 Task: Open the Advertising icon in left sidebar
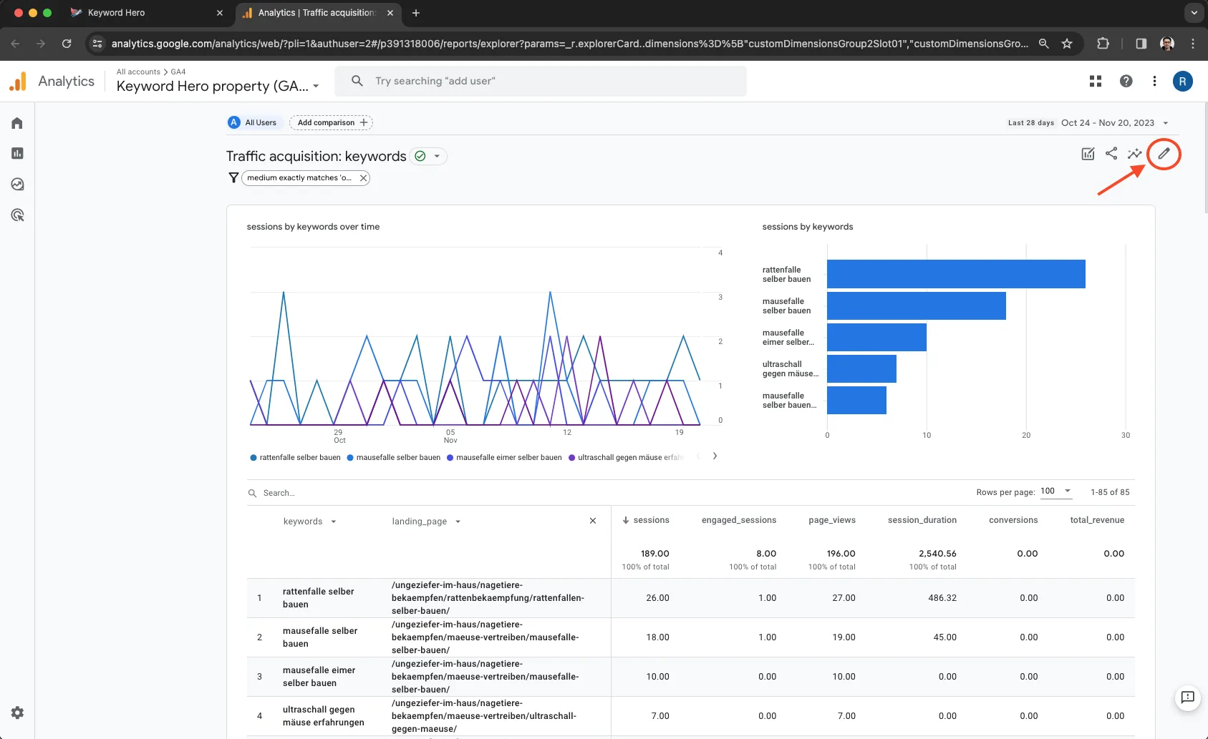click(x=17, y=215)
